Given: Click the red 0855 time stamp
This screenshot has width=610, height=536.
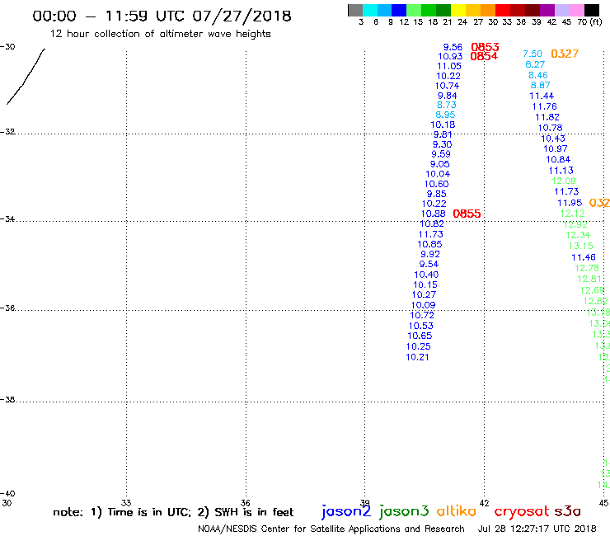Looking at the screenshot, I should (467, 214).
